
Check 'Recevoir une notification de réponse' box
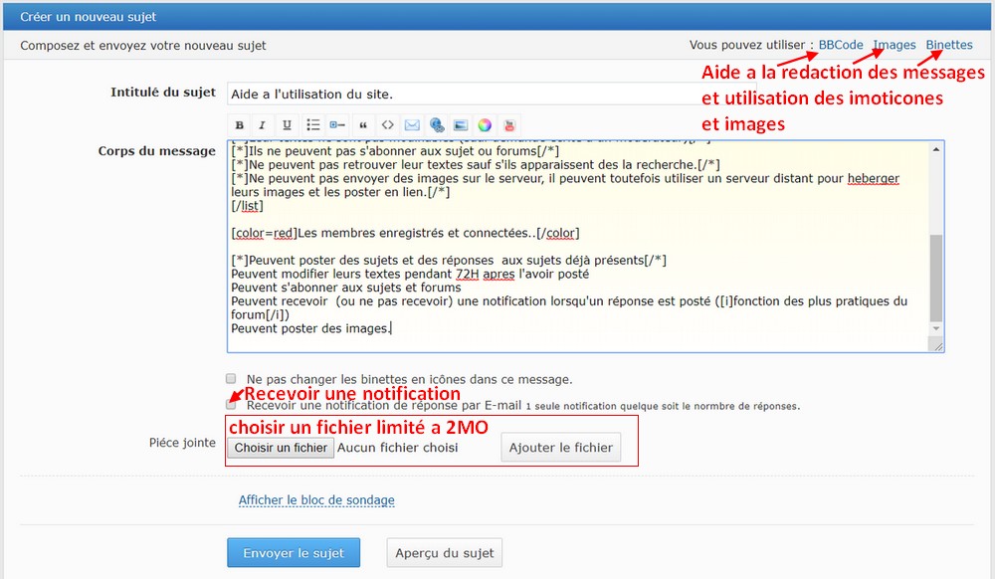tap(231, 405)
